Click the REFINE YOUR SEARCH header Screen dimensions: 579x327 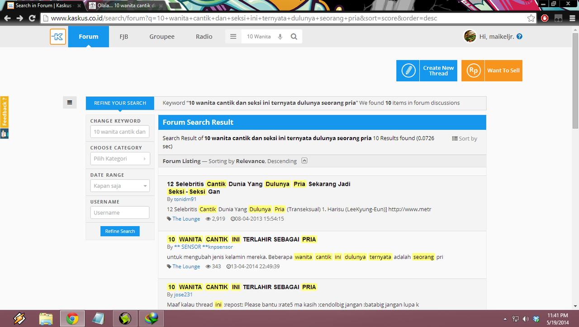pos(120,103)
